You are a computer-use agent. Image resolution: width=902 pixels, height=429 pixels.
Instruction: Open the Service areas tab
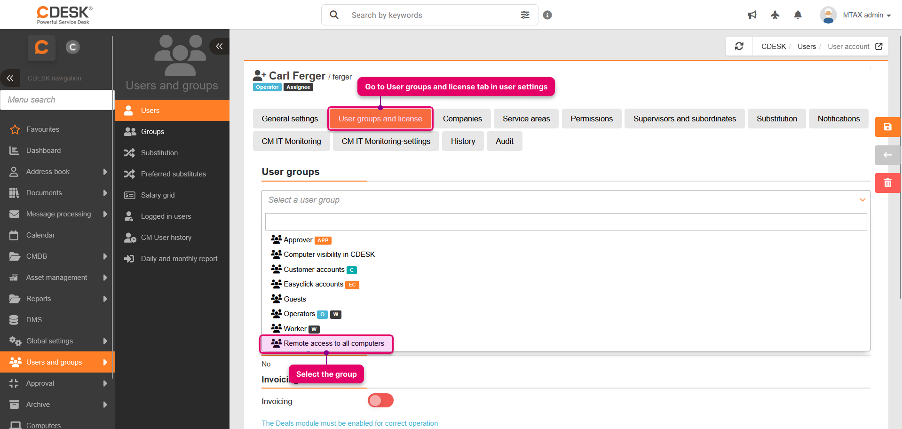(x=526, y=119)
